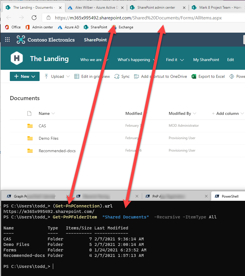Open the SharePoint bookmark
245x276 pixels.
click(x=95, y=27)
